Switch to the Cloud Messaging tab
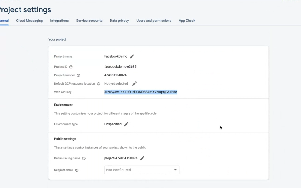The width and height of the screenshot is (301, 188). tap(29, 21)
